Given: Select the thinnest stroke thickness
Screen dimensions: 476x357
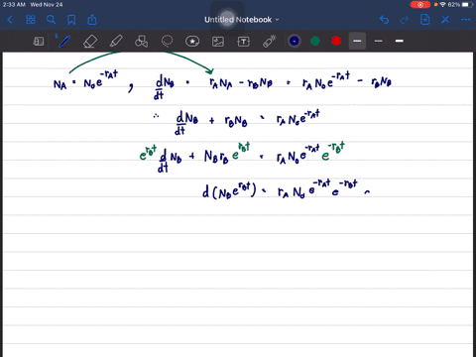Looking at the screenshot, I should (379, 41).
